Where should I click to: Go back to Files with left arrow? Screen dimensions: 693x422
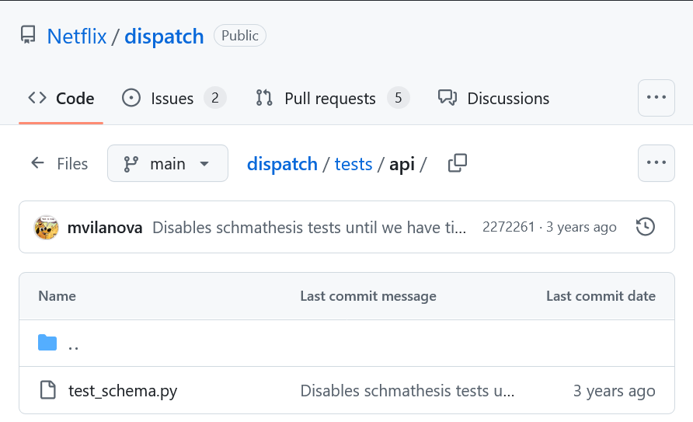[60, 163]
